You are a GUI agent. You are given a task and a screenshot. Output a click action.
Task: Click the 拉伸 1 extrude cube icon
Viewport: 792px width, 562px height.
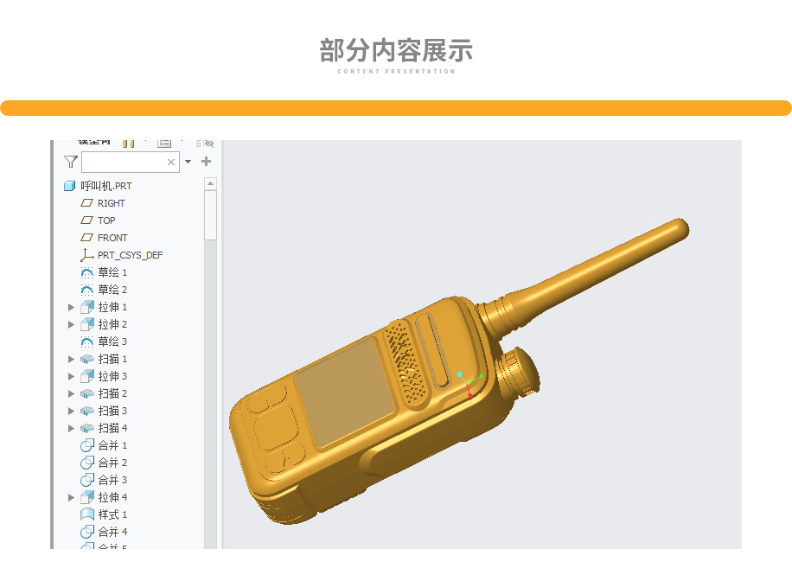87,306
